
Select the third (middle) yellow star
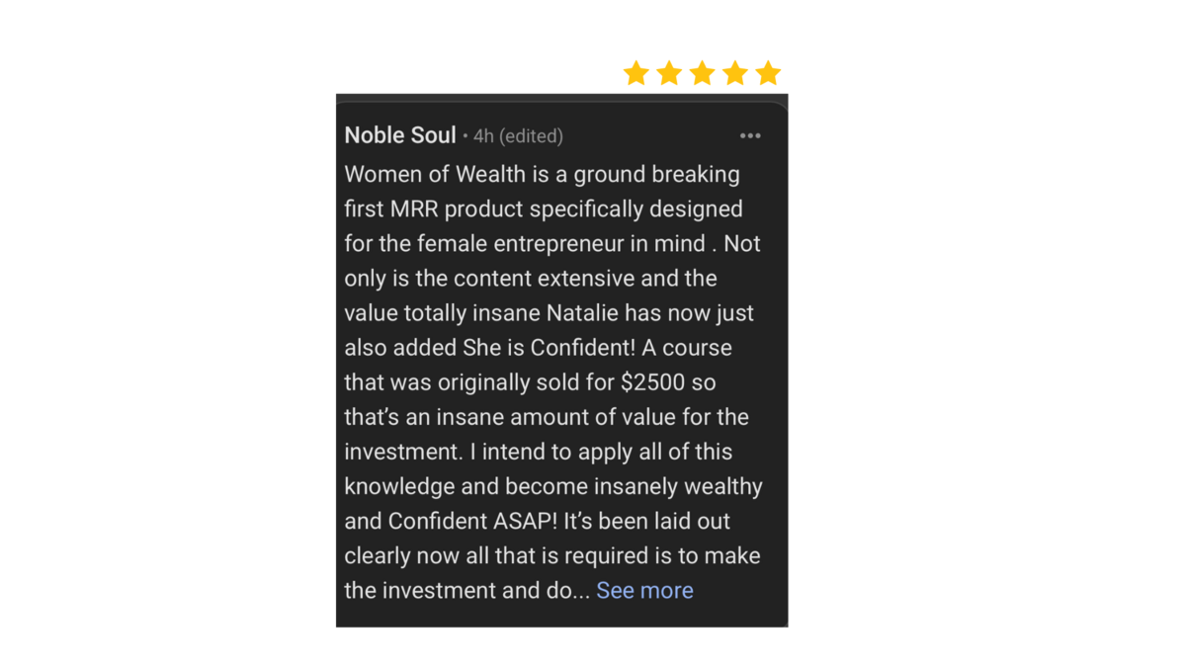(702, 73)
